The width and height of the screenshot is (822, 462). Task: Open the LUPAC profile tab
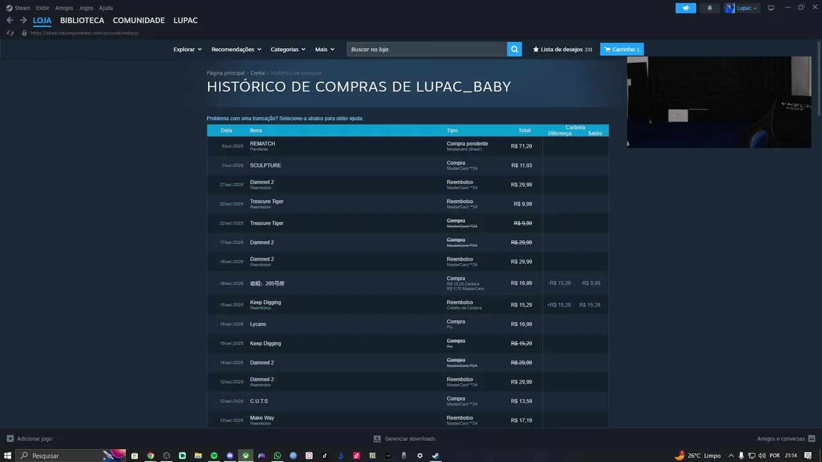point(186,21)
